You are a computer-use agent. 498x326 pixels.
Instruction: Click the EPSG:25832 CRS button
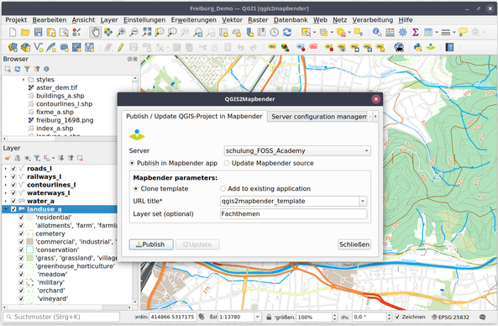450,317
